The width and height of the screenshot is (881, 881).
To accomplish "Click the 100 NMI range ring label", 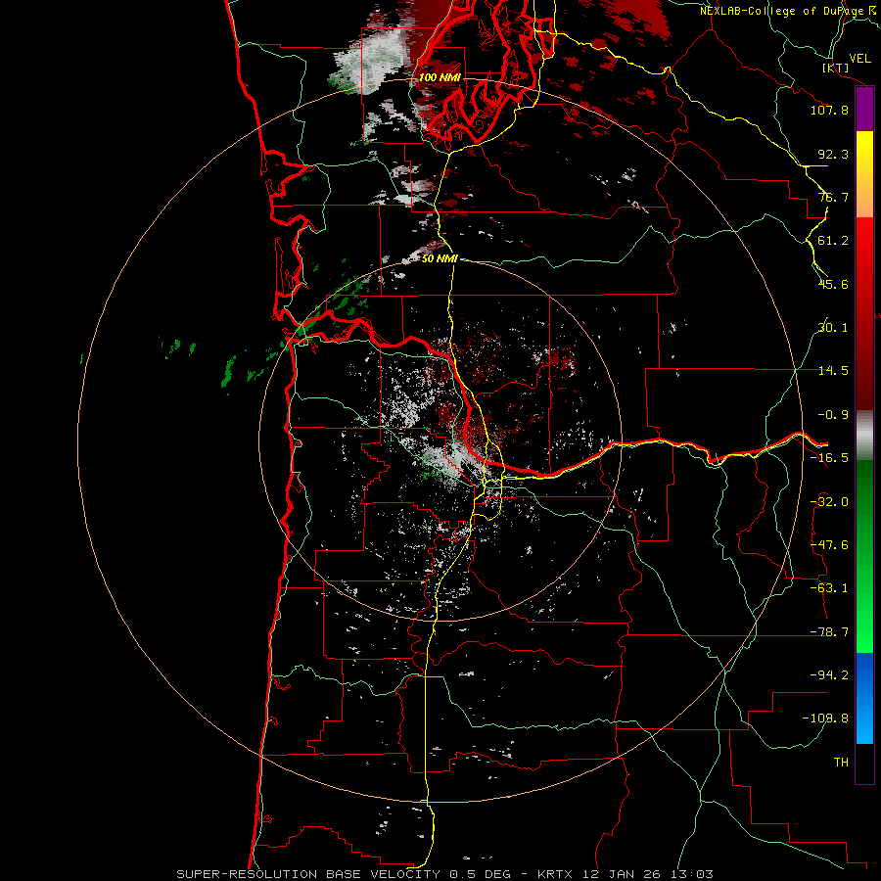I will coord(440,77).
